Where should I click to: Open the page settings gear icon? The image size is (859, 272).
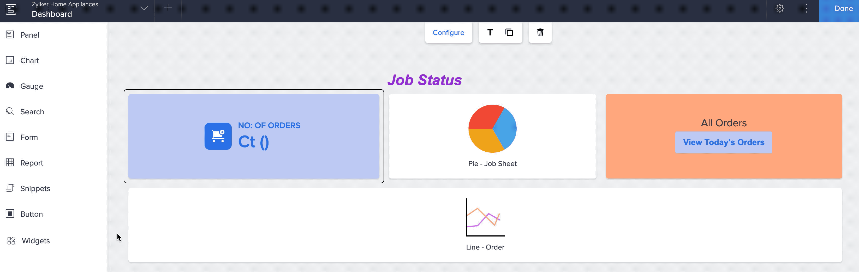click(779, 9)
